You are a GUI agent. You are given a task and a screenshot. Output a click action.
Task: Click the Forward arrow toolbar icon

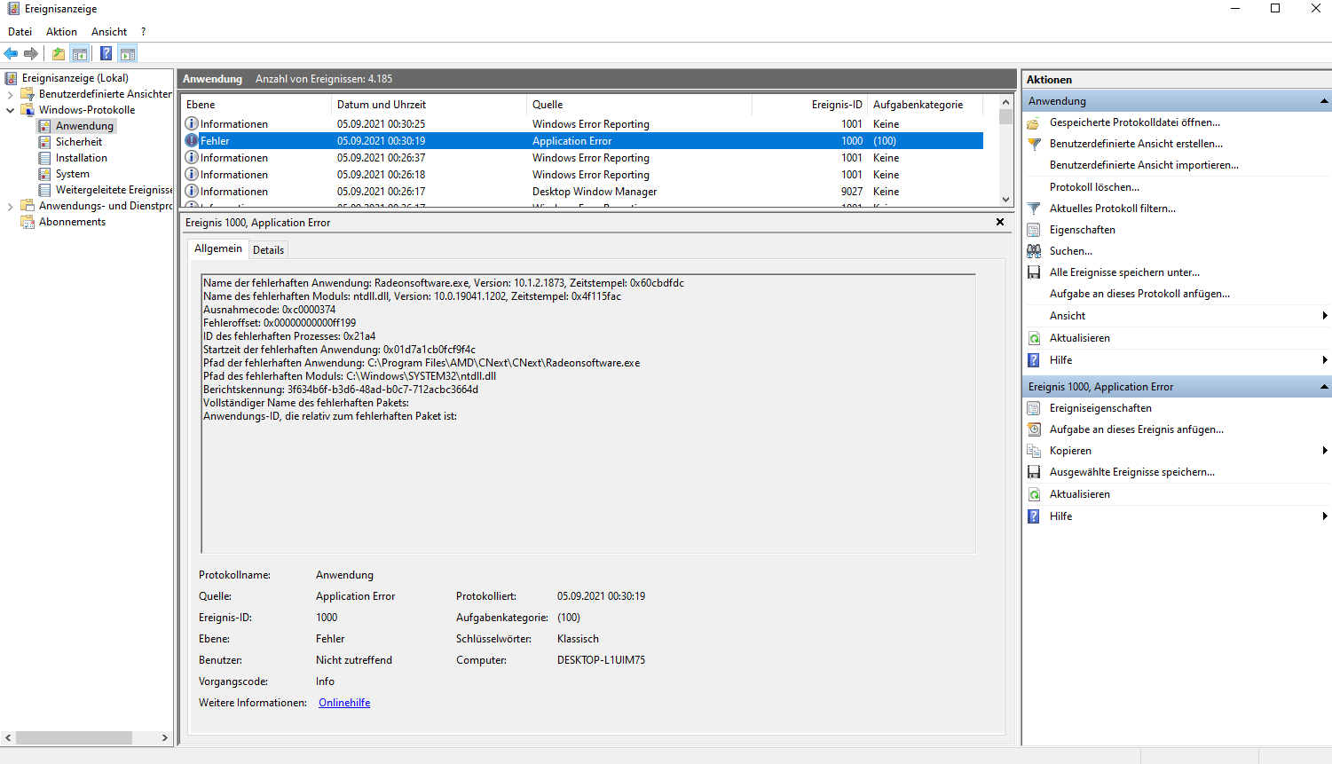click(31, 54)
